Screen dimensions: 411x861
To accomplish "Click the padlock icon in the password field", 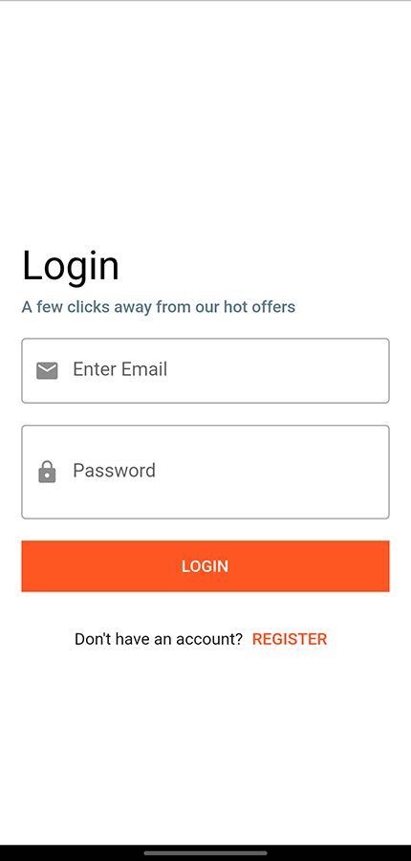I will [x=47, y=472].
